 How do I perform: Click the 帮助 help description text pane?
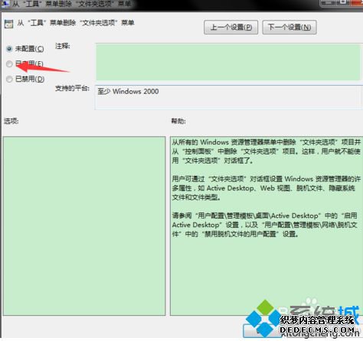[x=267, y=226]
